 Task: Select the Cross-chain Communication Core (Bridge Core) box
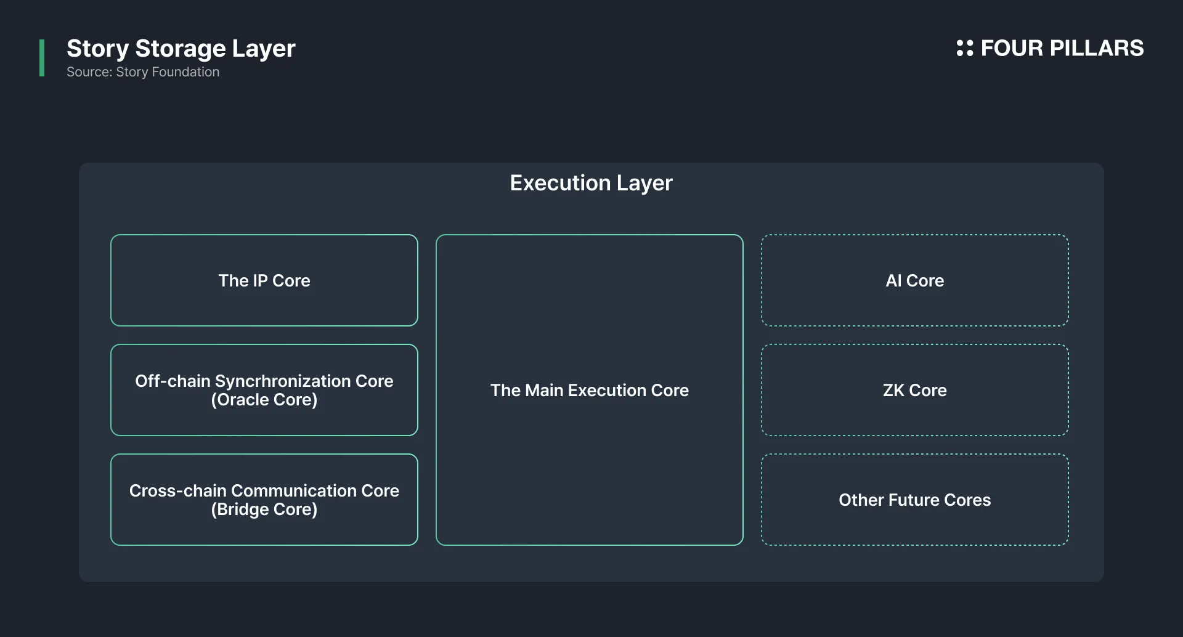pyautogui.click(x=264, y=500)
